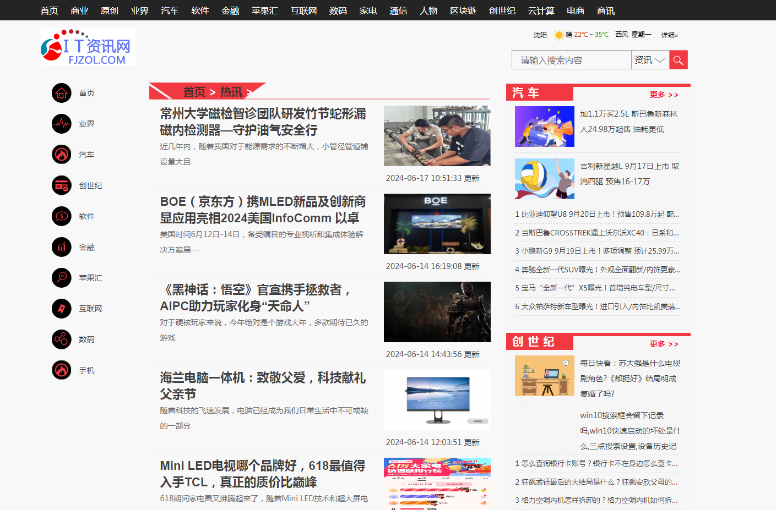Click the 苹果汇 icon in sidebar
Screen dimensions: 776x510
(x=62, y=278)
